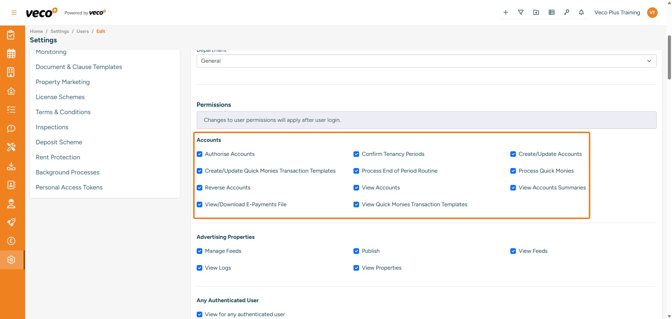Toggle the Process Quick Monies checkbox
This screenshot has width=672, height=319.
tap(513, 171)
